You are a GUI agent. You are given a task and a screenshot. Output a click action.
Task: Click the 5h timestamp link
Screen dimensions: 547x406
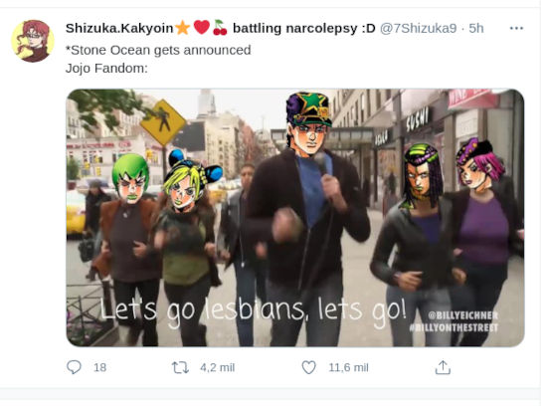(x=476, y=28)
